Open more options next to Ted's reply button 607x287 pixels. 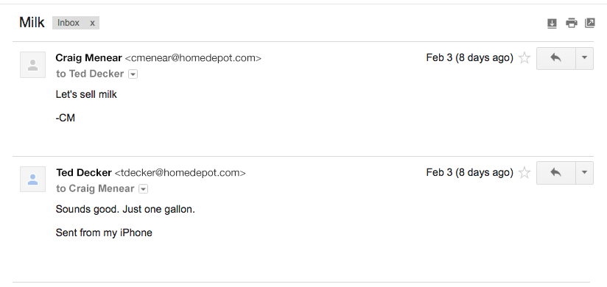[x=585, y=173]
